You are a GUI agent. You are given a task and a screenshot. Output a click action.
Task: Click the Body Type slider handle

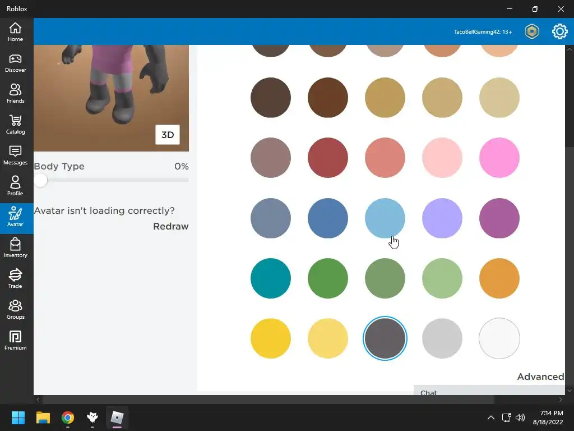(x=40, y=180)
